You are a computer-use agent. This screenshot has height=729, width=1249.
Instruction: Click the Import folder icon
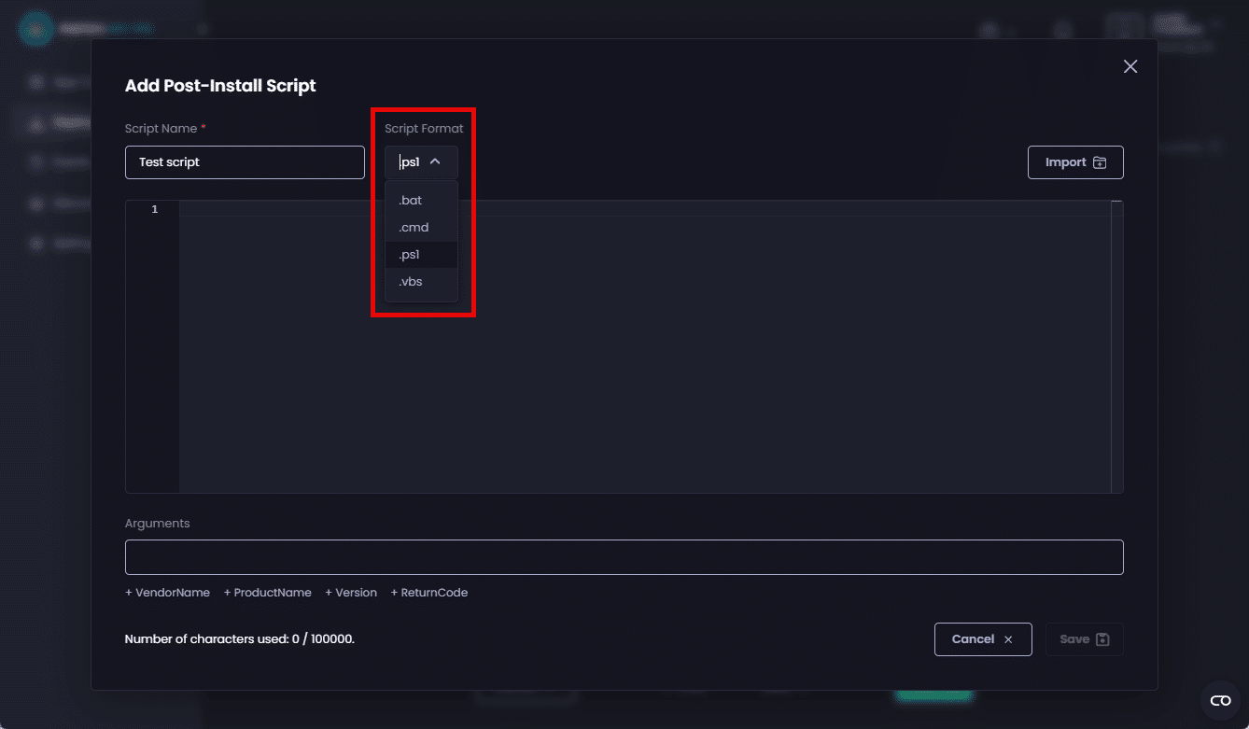[1100, 162]
